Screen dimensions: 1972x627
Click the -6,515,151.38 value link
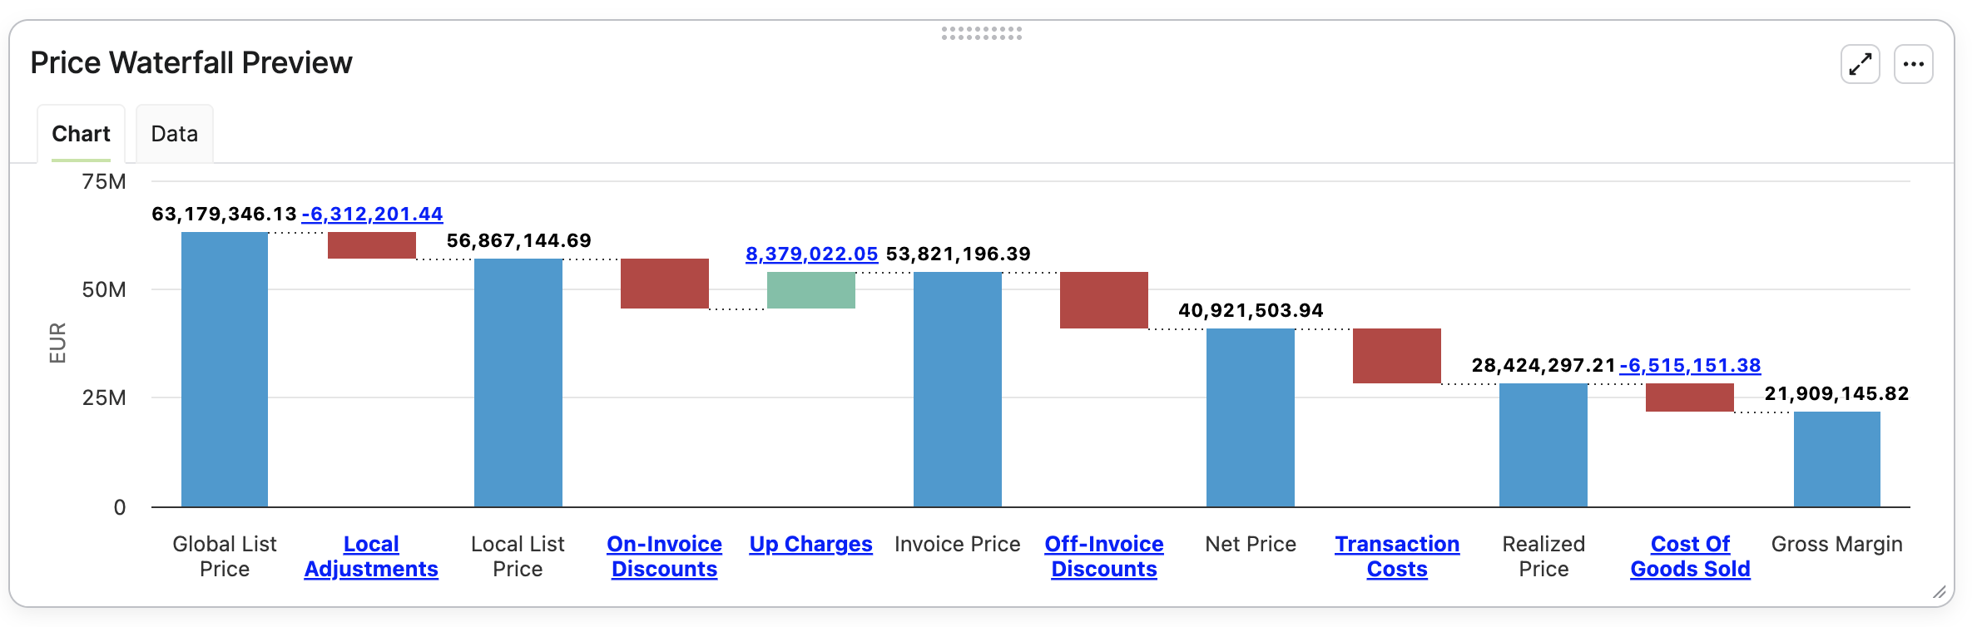tap(1690, 365)
